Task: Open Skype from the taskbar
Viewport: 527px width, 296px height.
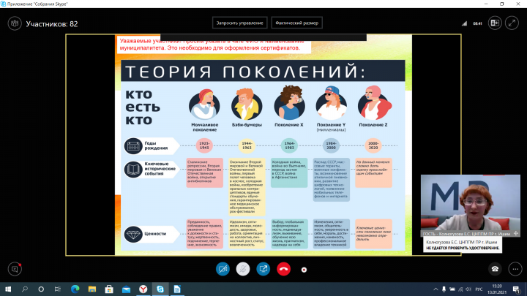Action: [x=162, y=289]
